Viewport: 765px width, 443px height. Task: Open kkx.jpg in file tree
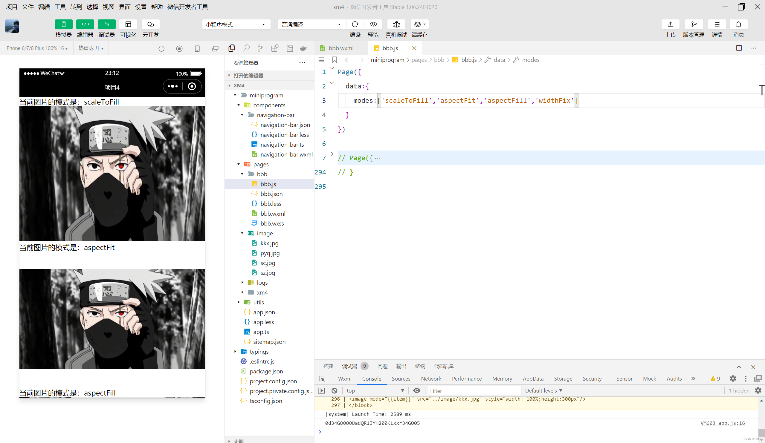(269, 243)
